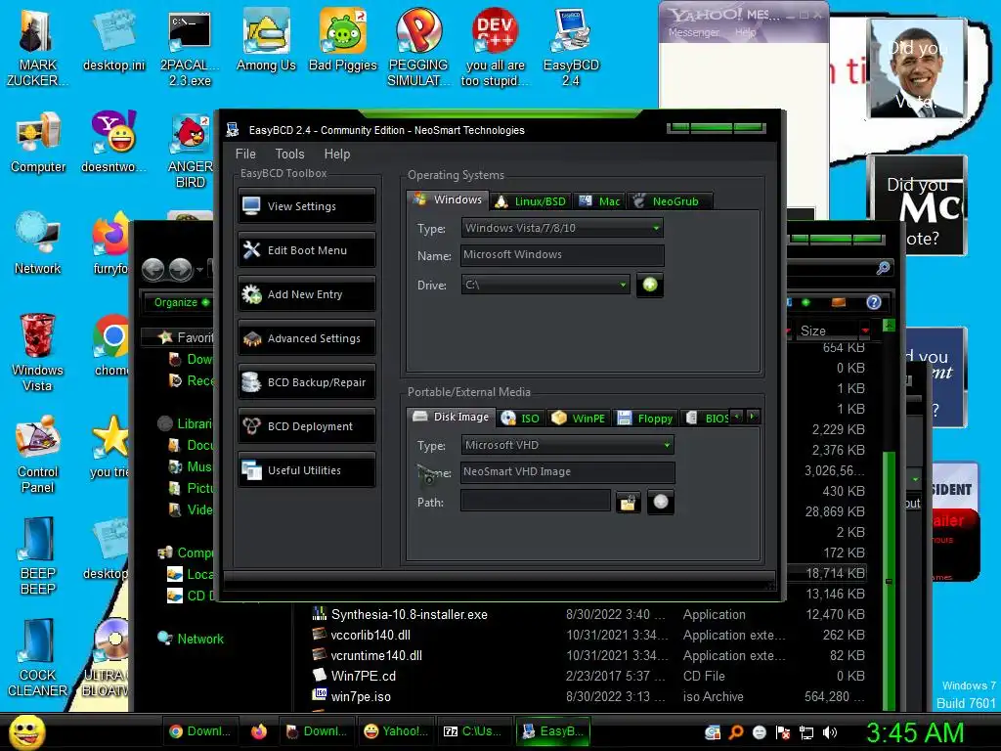
Task: Open the Edit Boot Menu section
Action: (x=306, y=250)
